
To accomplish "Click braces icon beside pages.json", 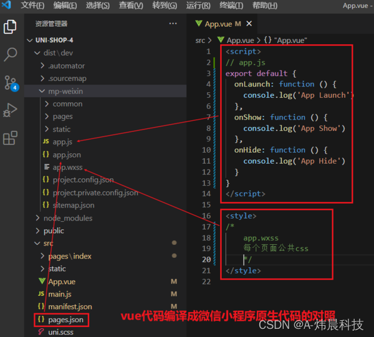I will pos(41,319).
